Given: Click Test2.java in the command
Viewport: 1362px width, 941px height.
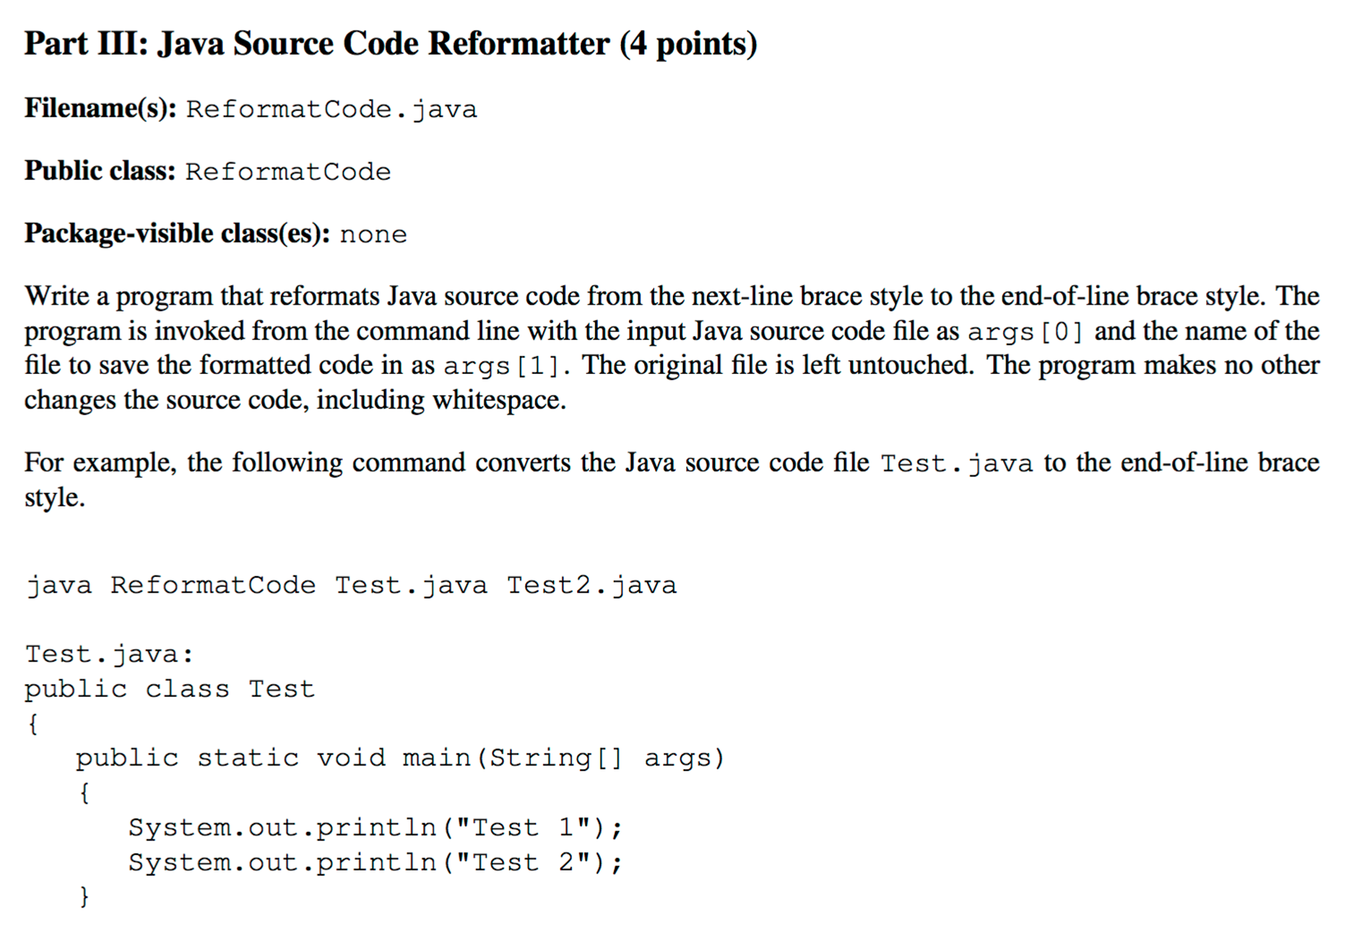Looking at the screenshot, I should (x=591, y=586).
